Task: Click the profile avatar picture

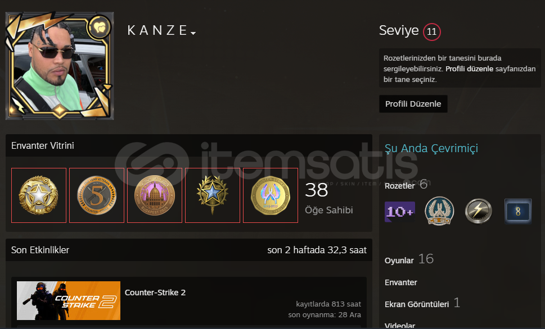Action: coord(60,66)
